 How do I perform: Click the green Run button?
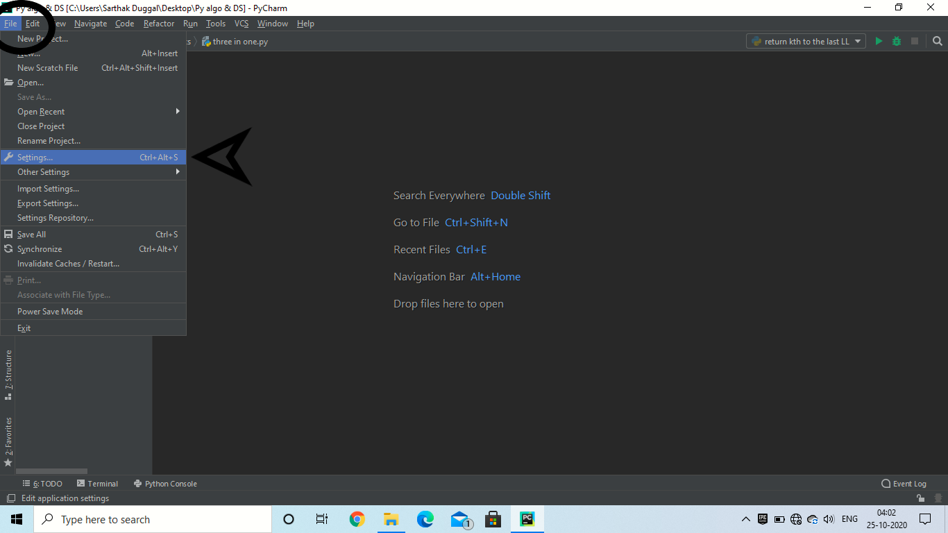coord(879,42)
